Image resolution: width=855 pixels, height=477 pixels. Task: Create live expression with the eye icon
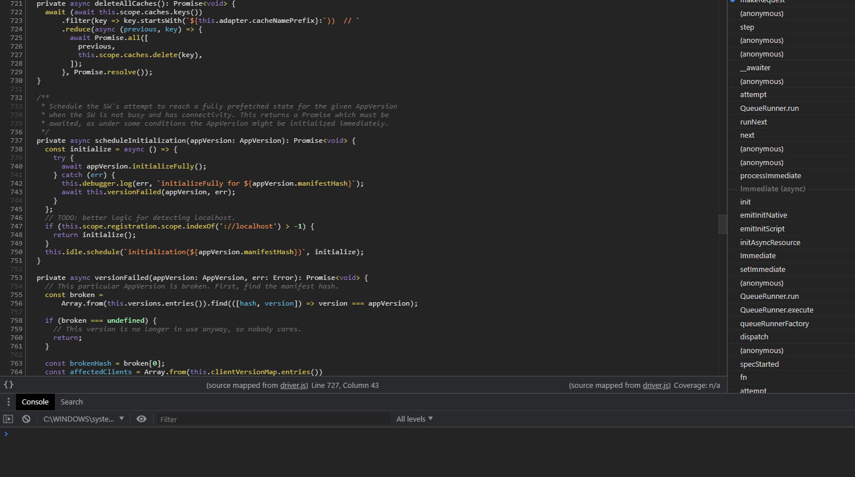pos(142,419)
